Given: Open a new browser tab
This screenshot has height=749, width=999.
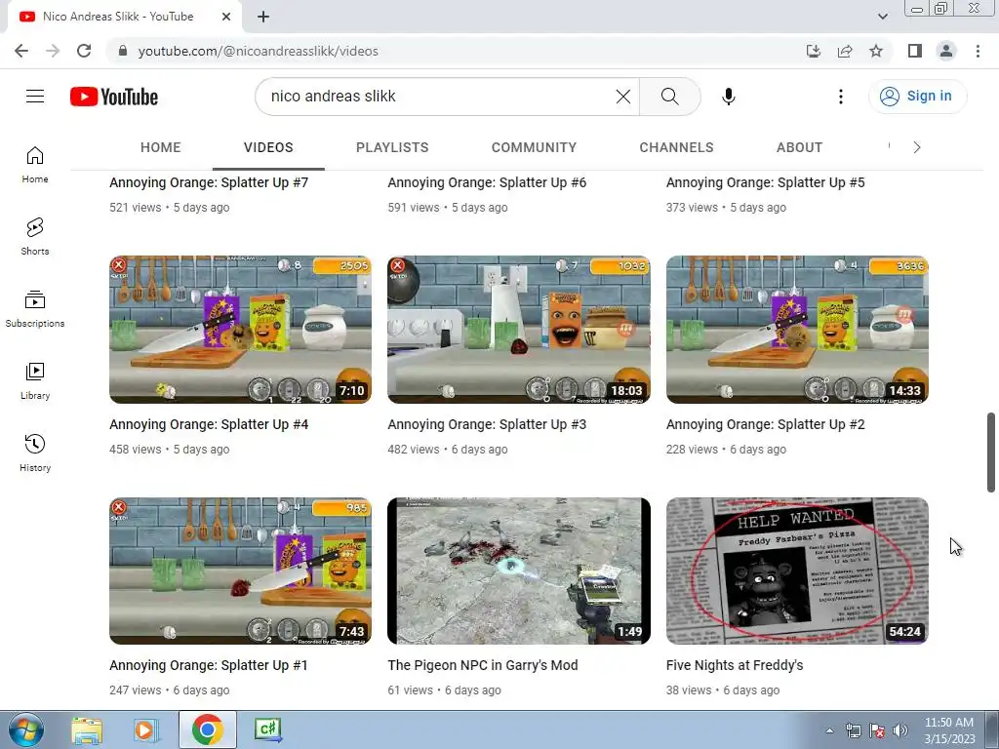Looking at the screenshot, I should [263, 17].
